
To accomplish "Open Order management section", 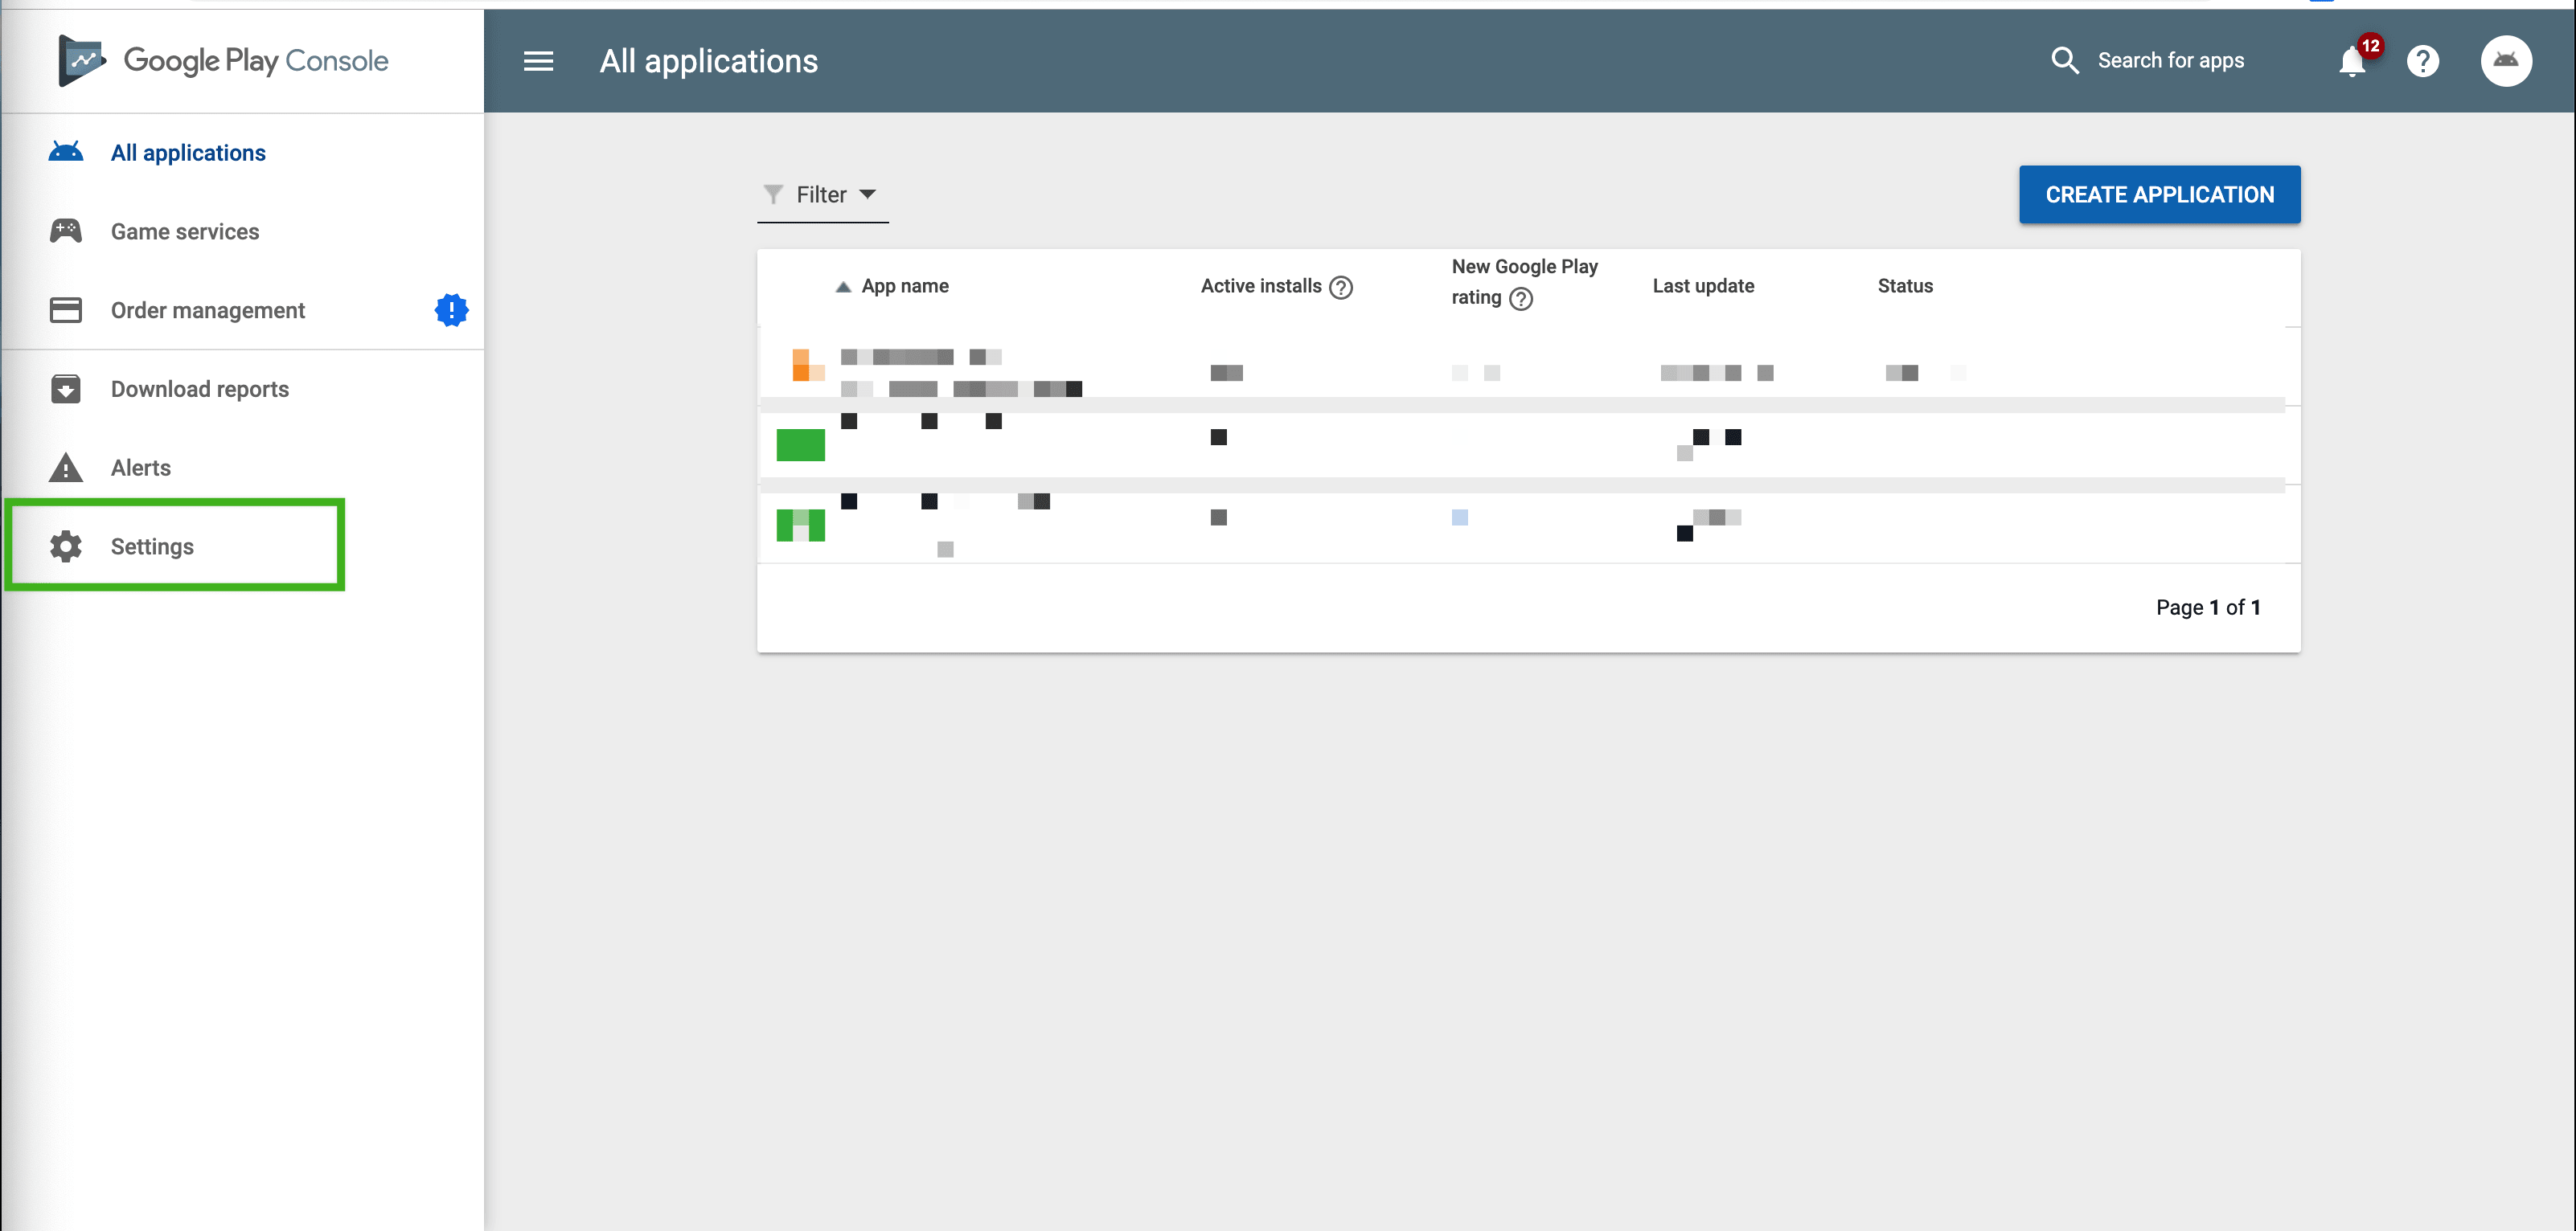I will [x=208, y=311].
